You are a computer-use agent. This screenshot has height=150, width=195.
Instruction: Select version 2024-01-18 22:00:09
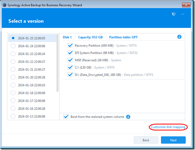click(x=13, y=93)
